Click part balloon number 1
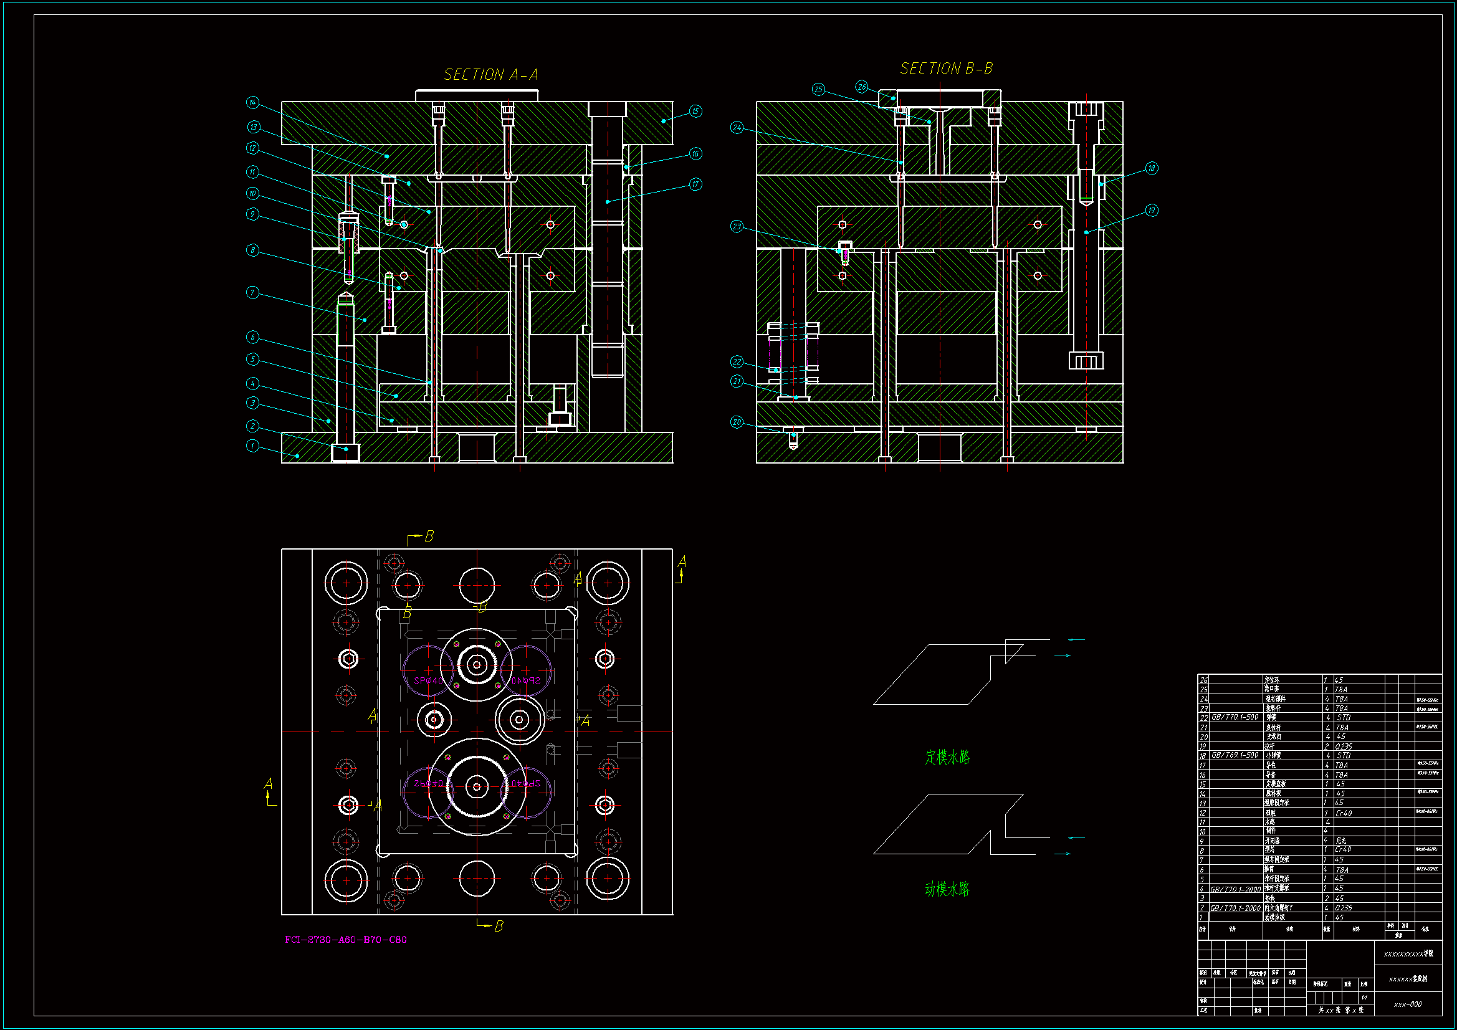The image size is (1457, 1030). click(252, 446)
